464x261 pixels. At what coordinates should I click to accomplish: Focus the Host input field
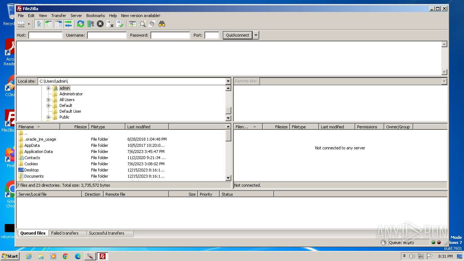[x=45, y=35]
